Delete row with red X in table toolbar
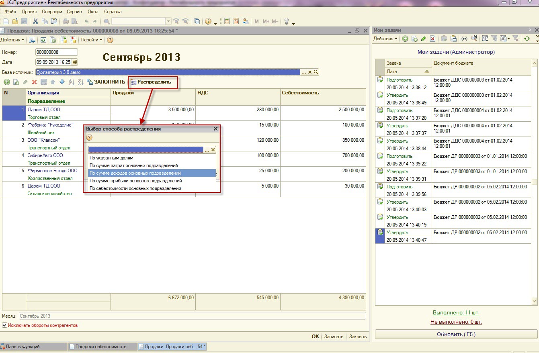The height and width of the screenshot is (353, 539). (35, 82)
